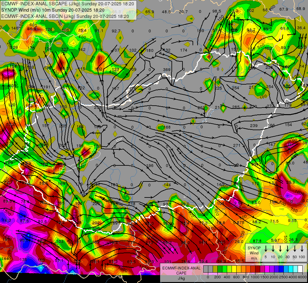Click the '92.7' map value
Viewport: 308px width, 283px height.
coord(116,31)
